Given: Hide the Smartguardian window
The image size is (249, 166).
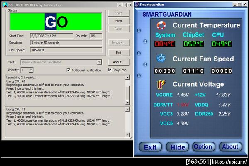Looking at the screenshot, I should click(178, 147).
